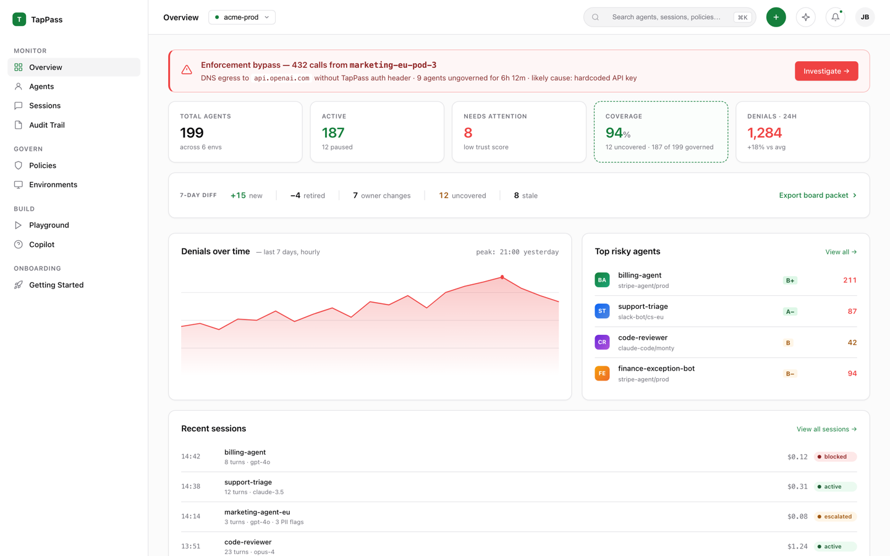Click '8 stale' stat
The height and width of the screenshot is (556, 890).
pos(526,195)
